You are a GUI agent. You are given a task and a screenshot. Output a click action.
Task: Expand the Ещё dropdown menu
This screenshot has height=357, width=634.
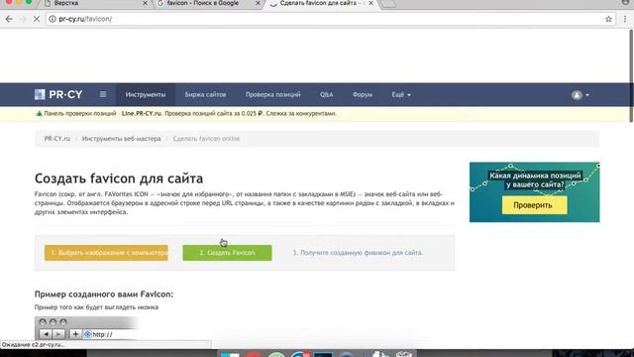pos(401,95)
